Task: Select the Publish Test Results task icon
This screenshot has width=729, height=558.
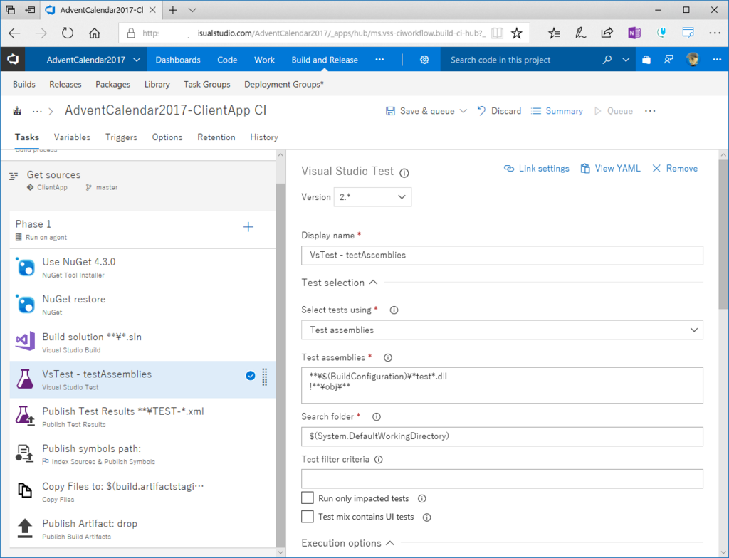Action: [25, 416]
